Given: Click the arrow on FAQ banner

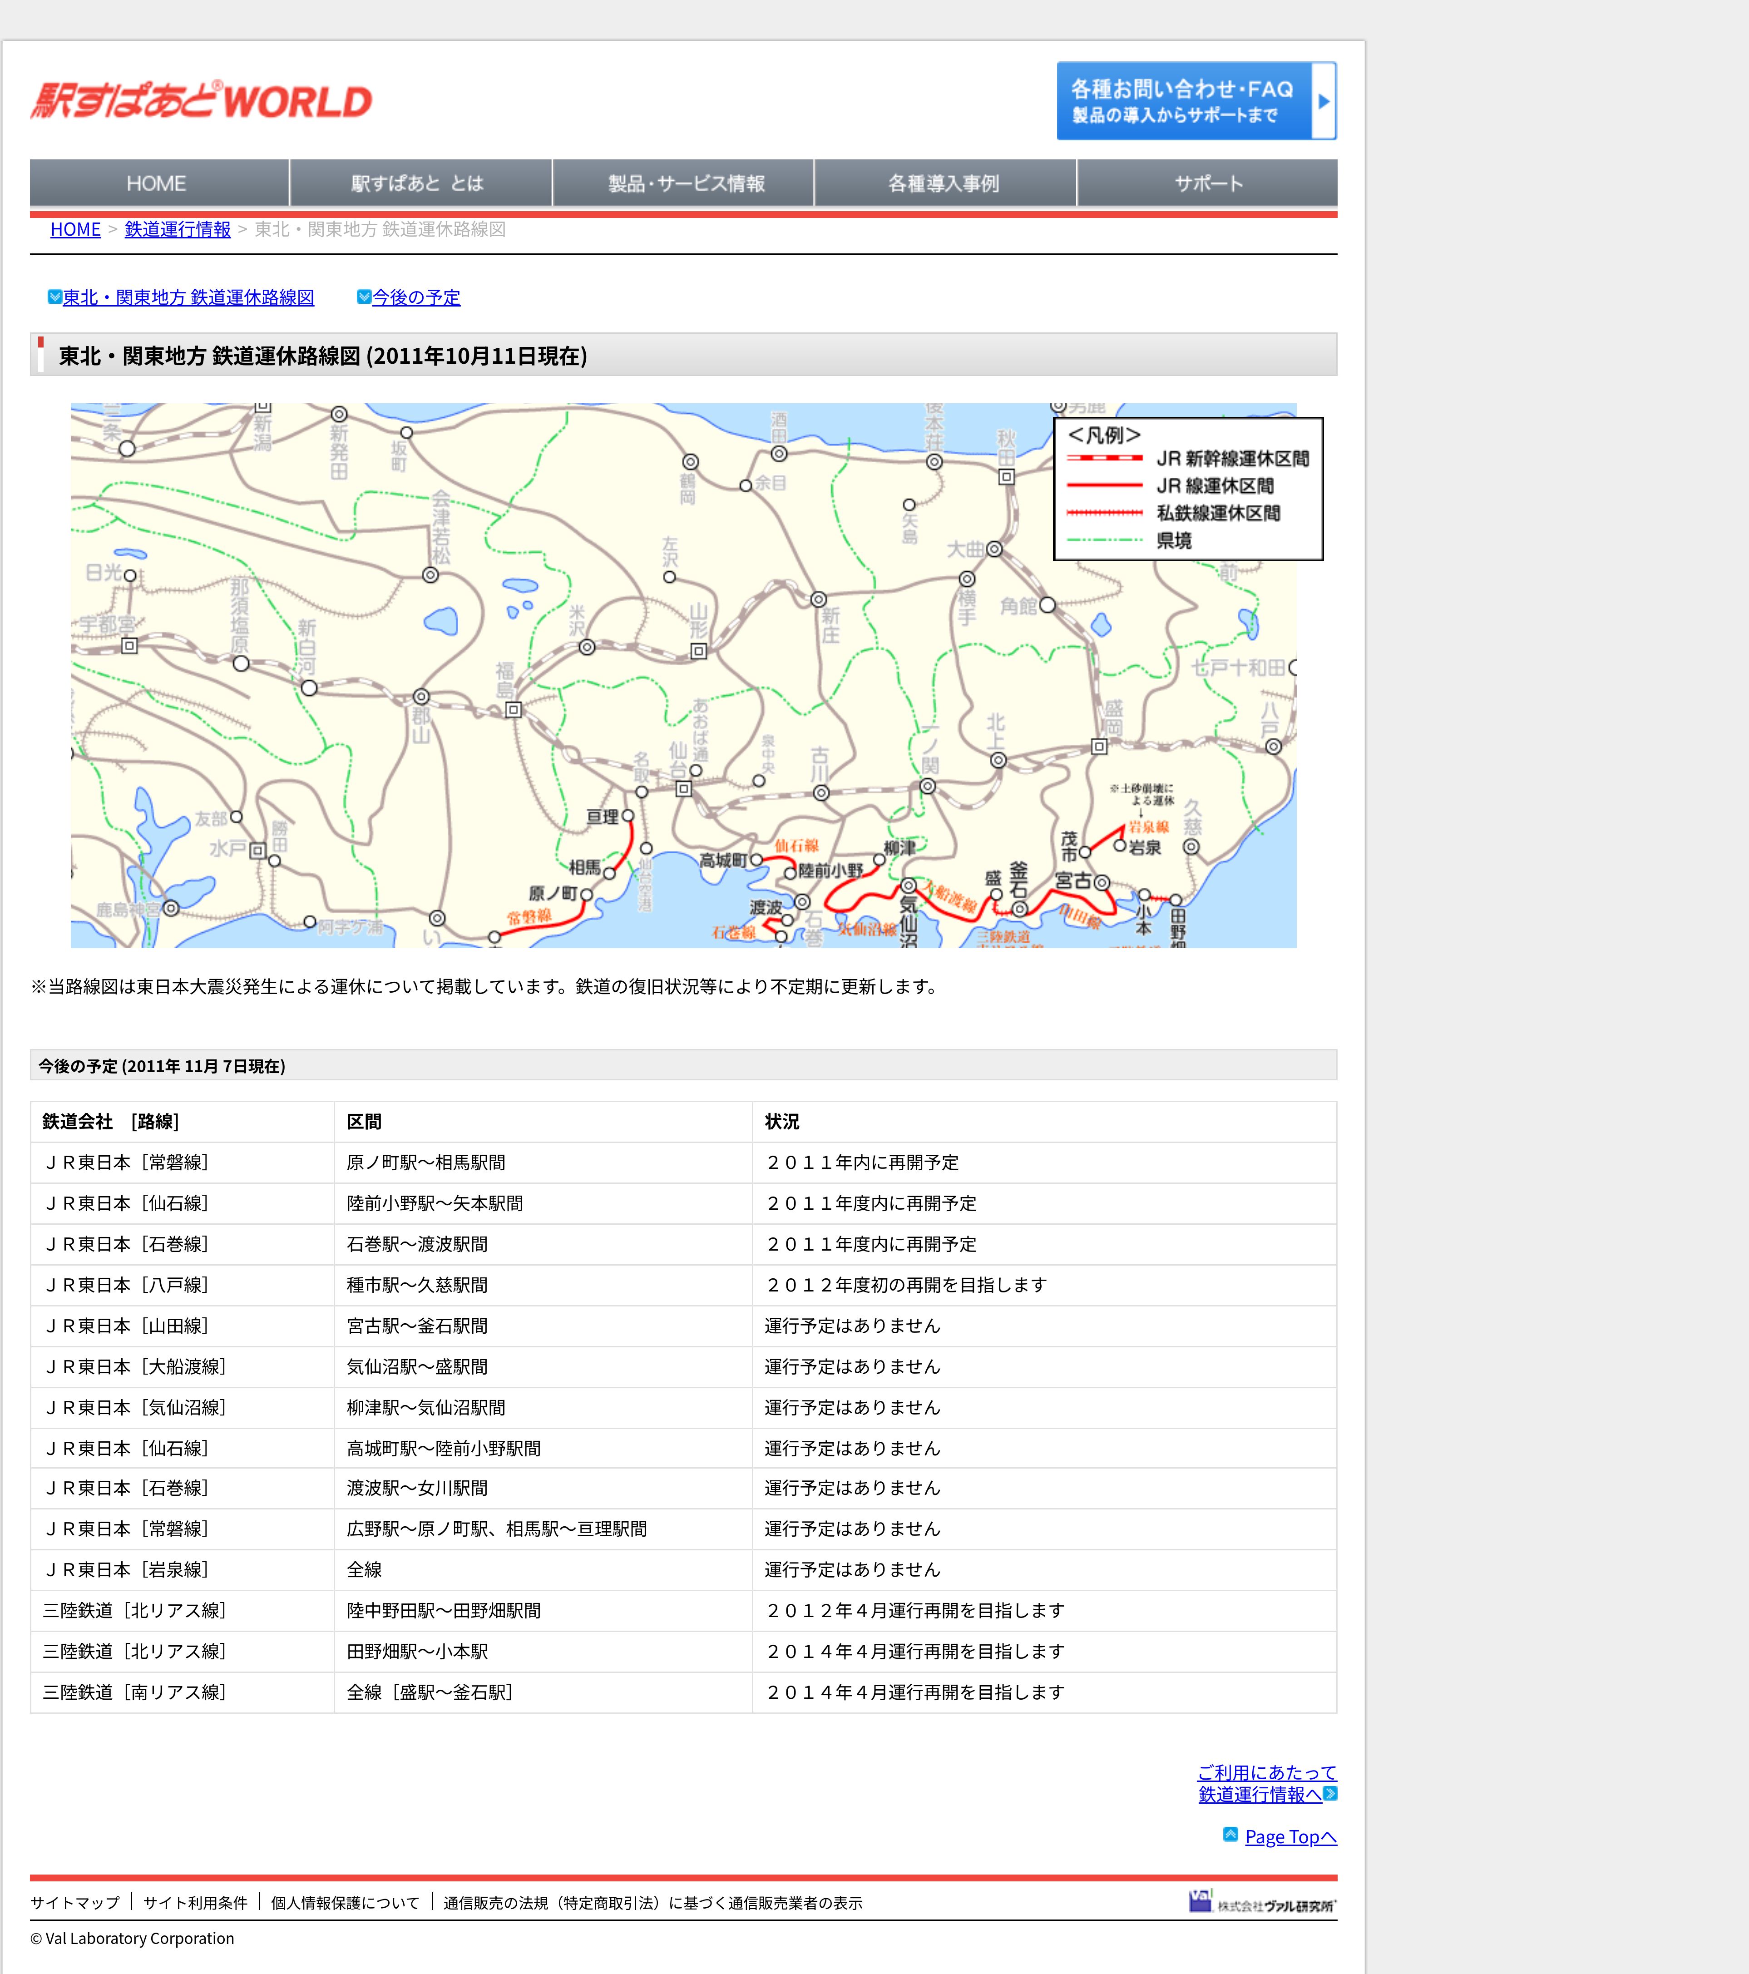Looking at the screenshot, I should click(x=1324, y=101).
